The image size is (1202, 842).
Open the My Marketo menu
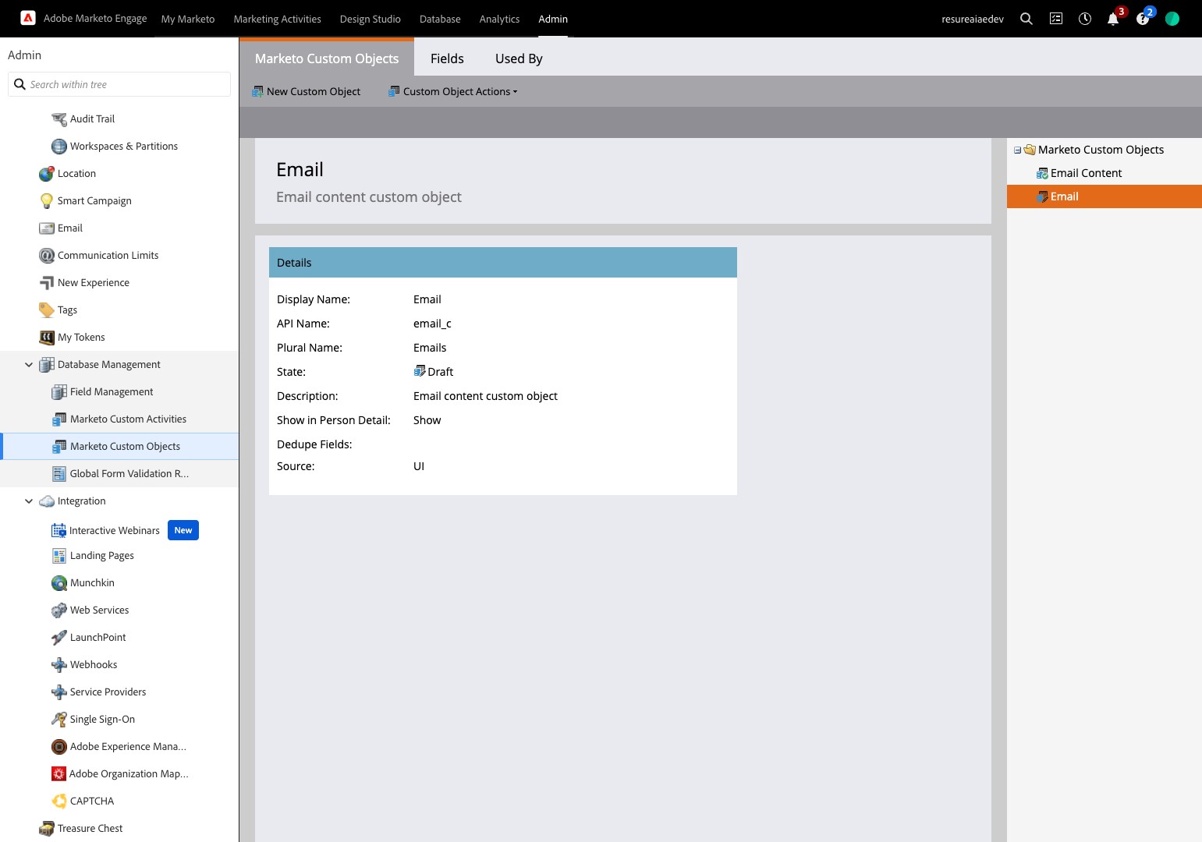pyautogui.click(x=188, y=19)
